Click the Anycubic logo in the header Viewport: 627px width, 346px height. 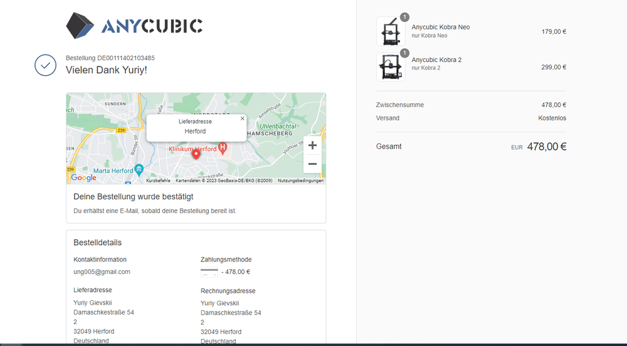(134, 26)
